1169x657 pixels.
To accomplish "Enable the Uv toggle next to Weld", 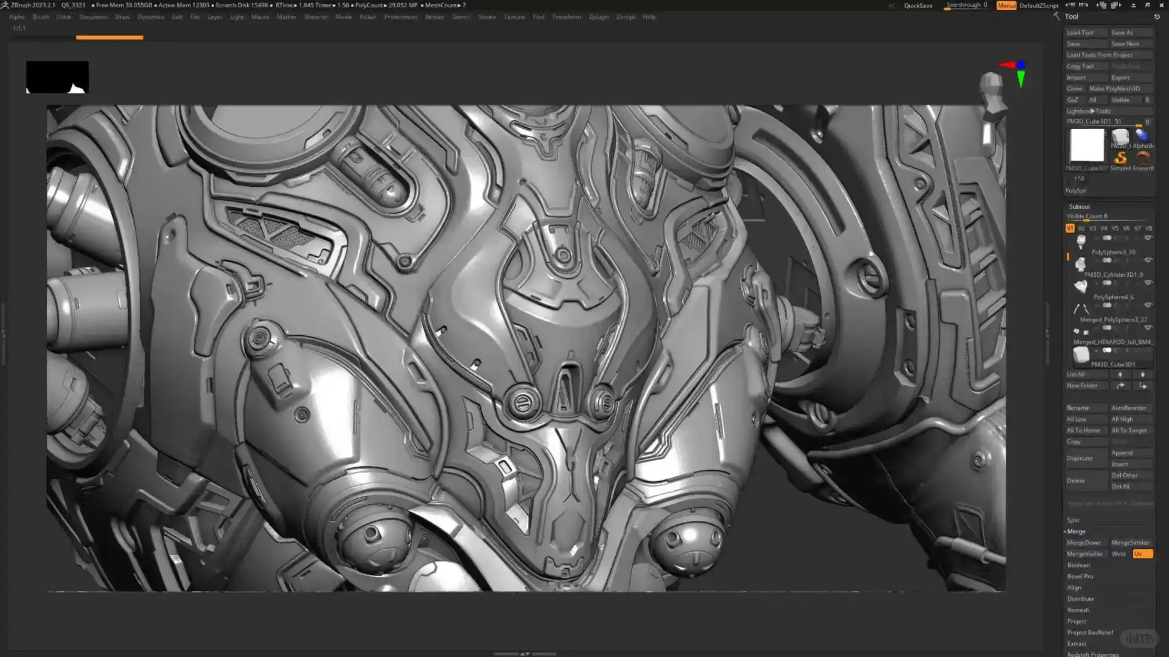I will point(1142,554).
